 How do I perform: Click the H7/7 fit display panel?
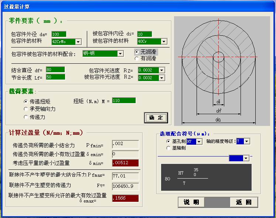pyautogui.click(x=206, y=177)
